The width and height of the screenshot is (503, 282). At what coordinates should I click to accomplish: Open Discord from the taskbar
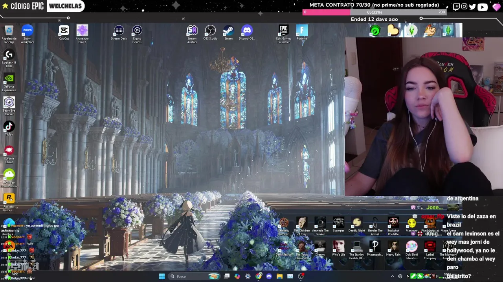pyautogui.click(x=269, y=276)
